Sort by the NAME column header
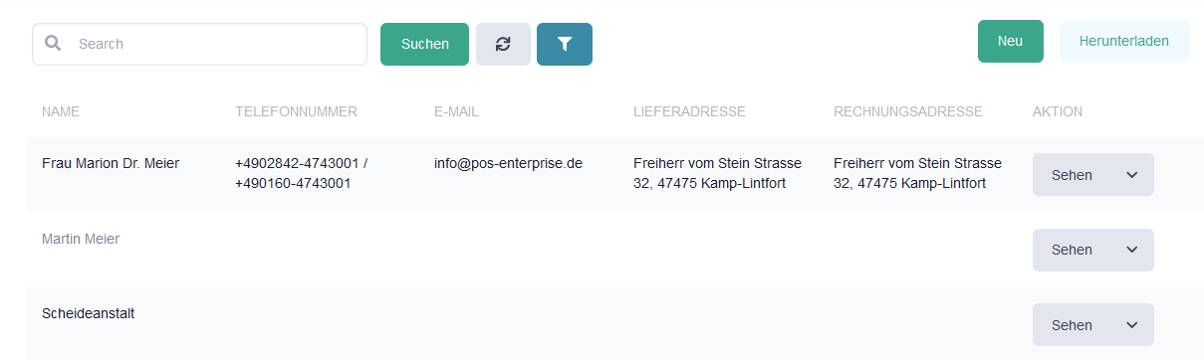Image resolution: width=1204 pixels, height=360 pixels. click(61, 111)
